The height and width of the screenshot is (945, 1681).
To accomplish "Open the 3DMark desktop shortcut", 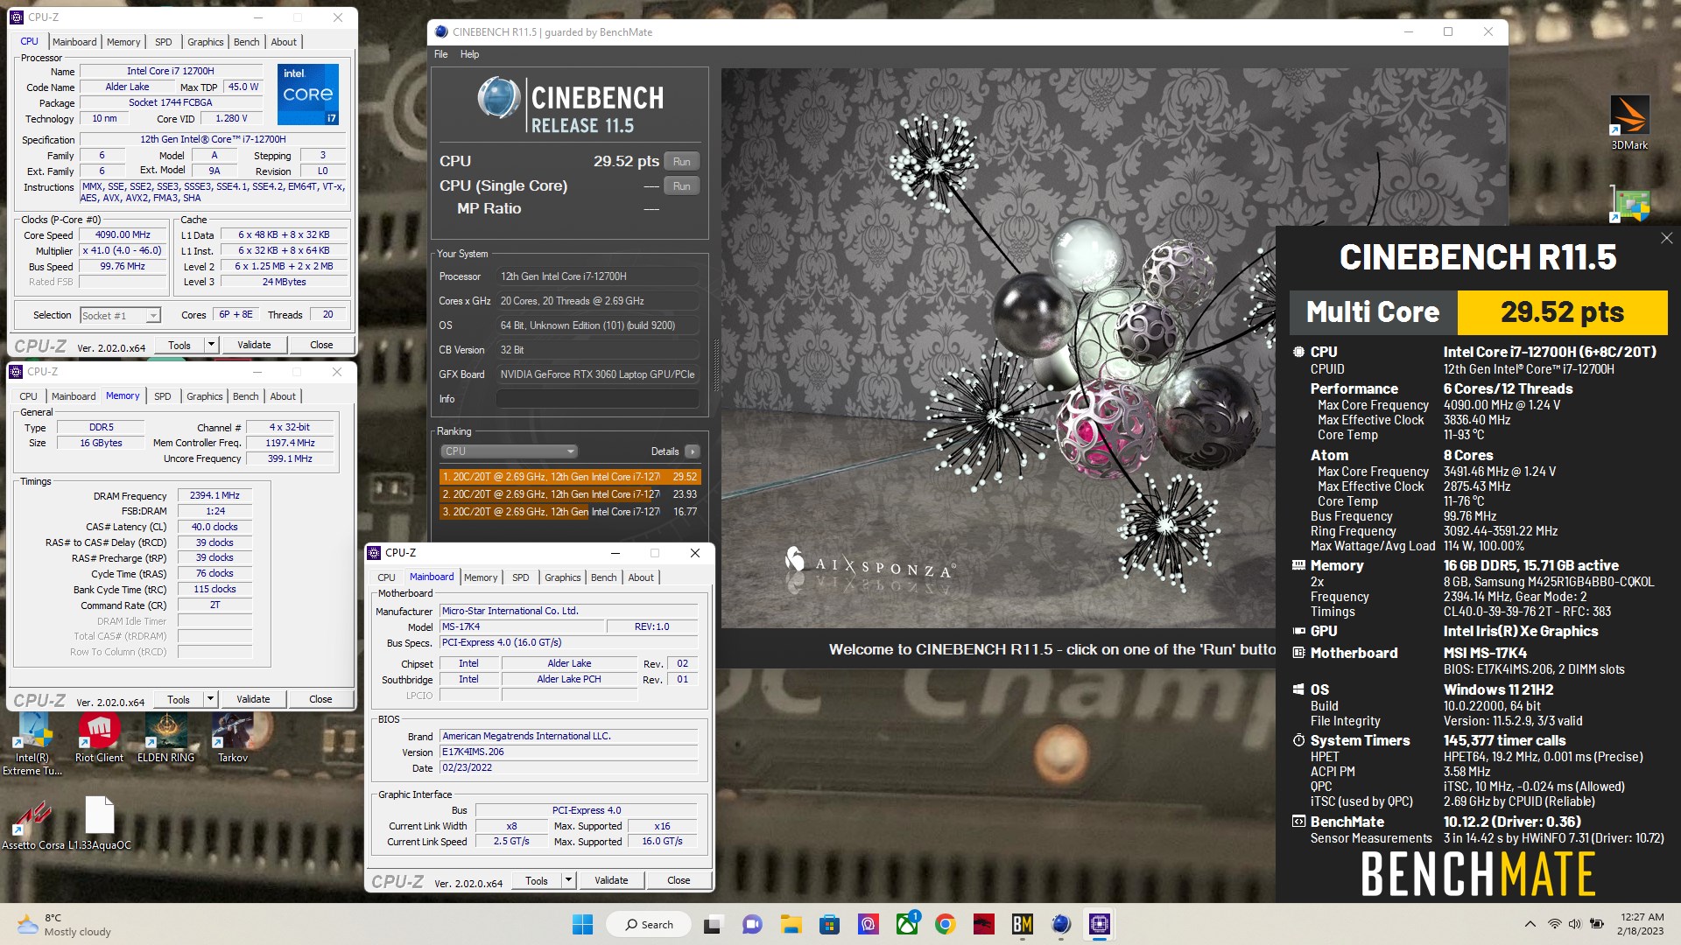I will pos(1629,122).
